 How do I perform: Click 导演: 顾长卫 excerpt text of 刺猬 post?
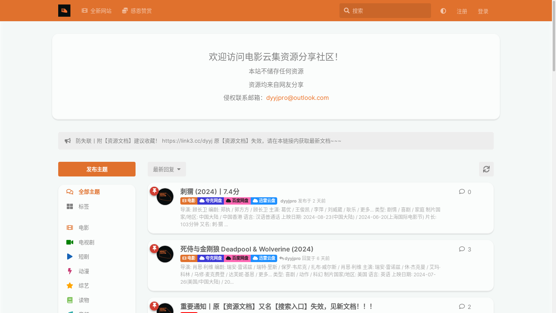click(x=310, y=217)
